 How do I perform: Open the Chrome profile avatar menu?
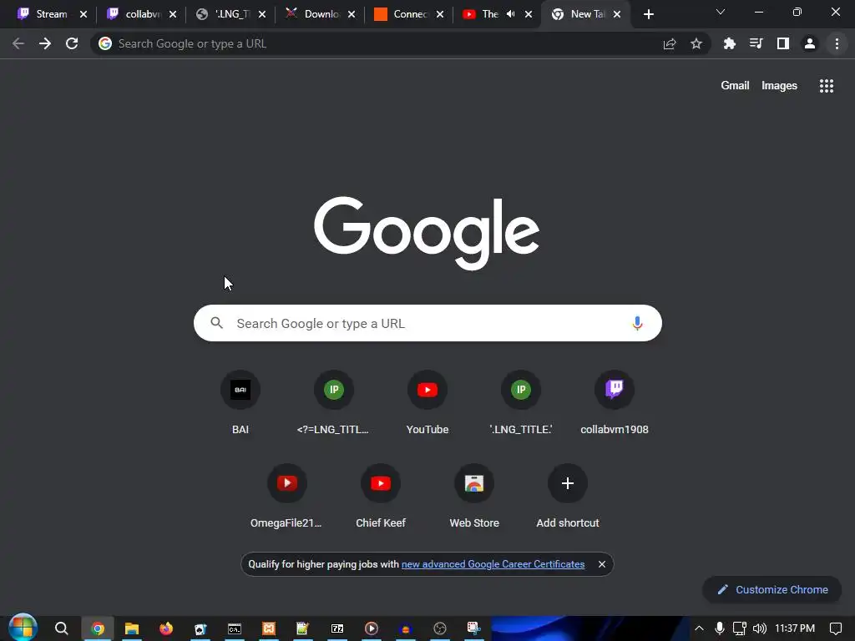(810, 43)
